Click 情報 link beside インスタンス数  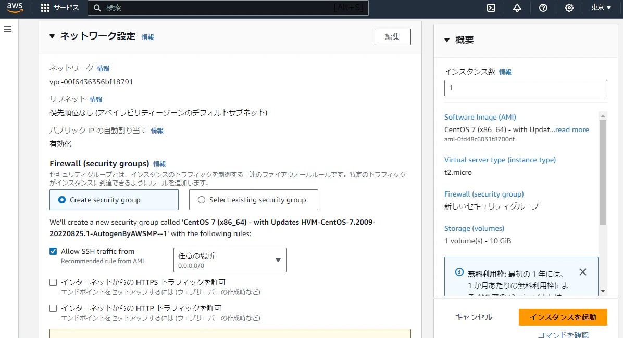(505, 72)
